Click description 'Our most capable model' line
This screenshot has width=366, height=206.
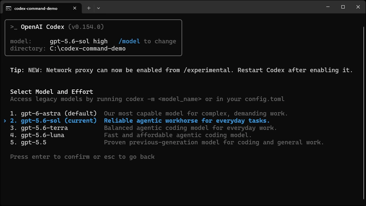pyautogui.click(x=196, y=113)
